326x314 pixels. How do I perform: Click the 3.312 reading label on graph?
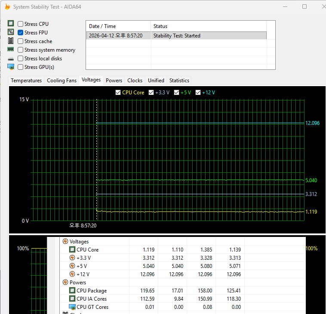[x=311, y=194]
